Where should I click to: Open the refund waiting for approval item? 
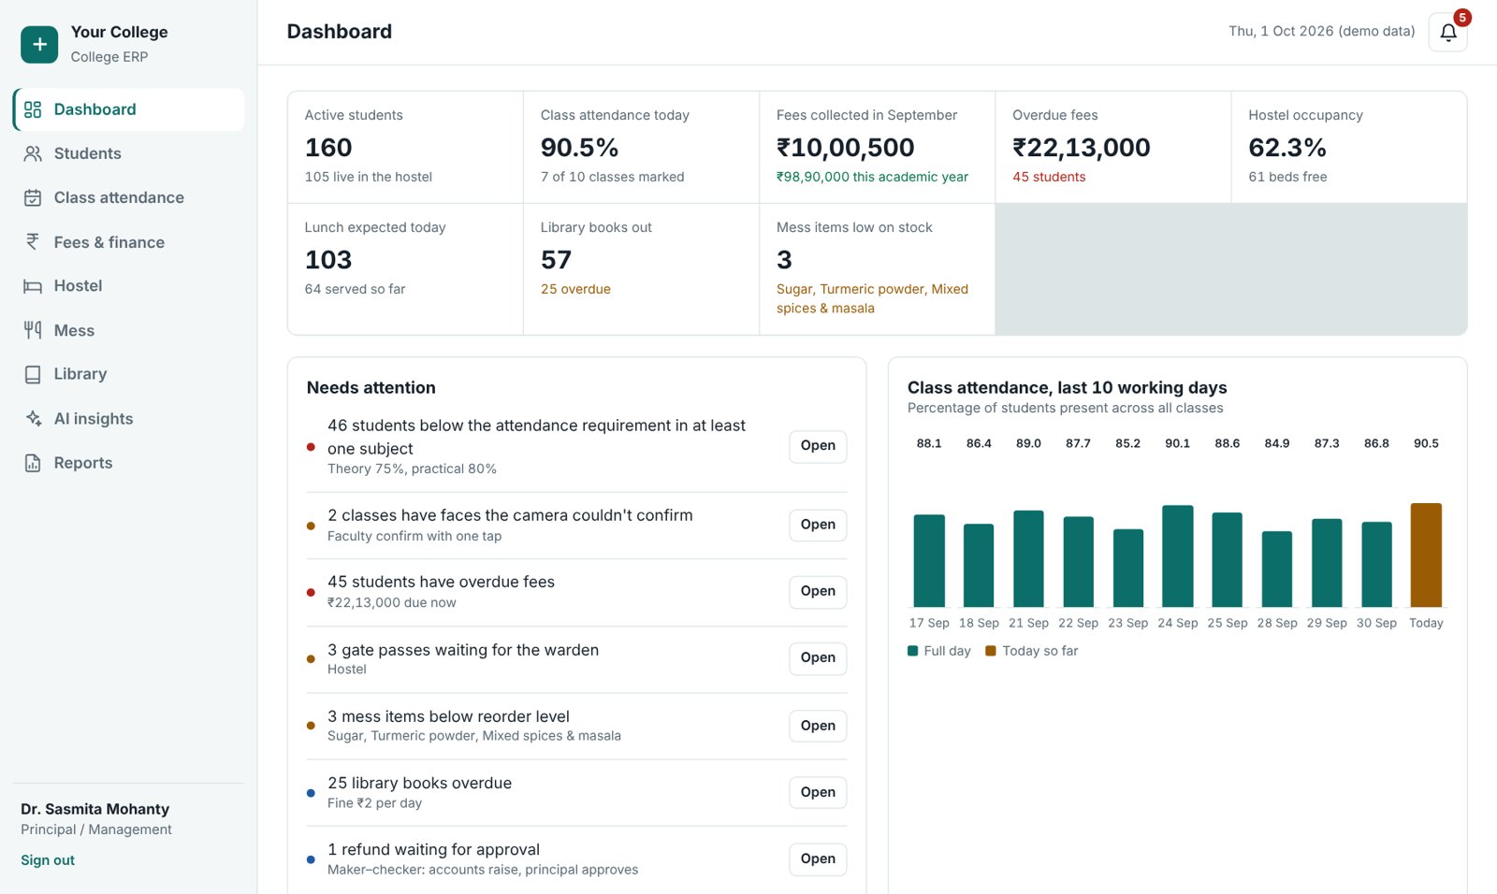818,858
